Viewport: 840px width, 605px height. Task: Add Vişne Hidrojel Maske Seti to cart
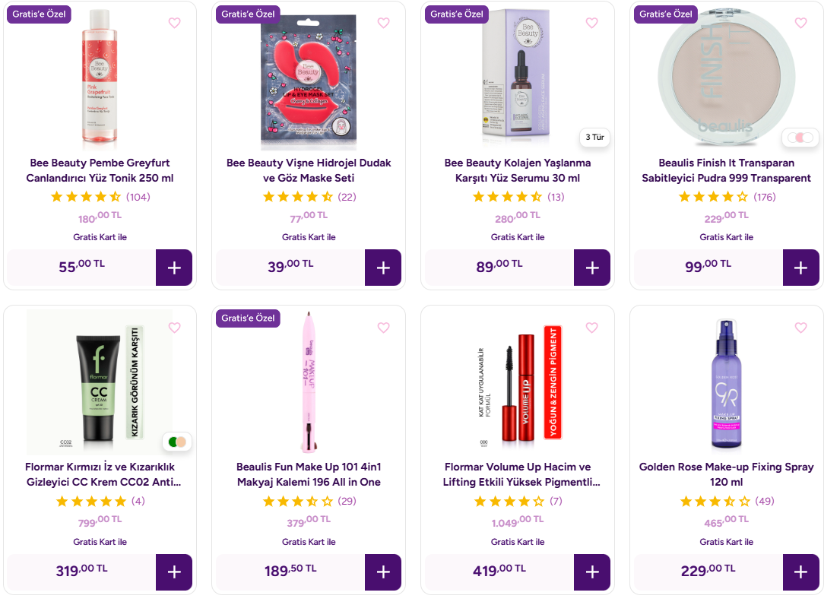(383, 268)
